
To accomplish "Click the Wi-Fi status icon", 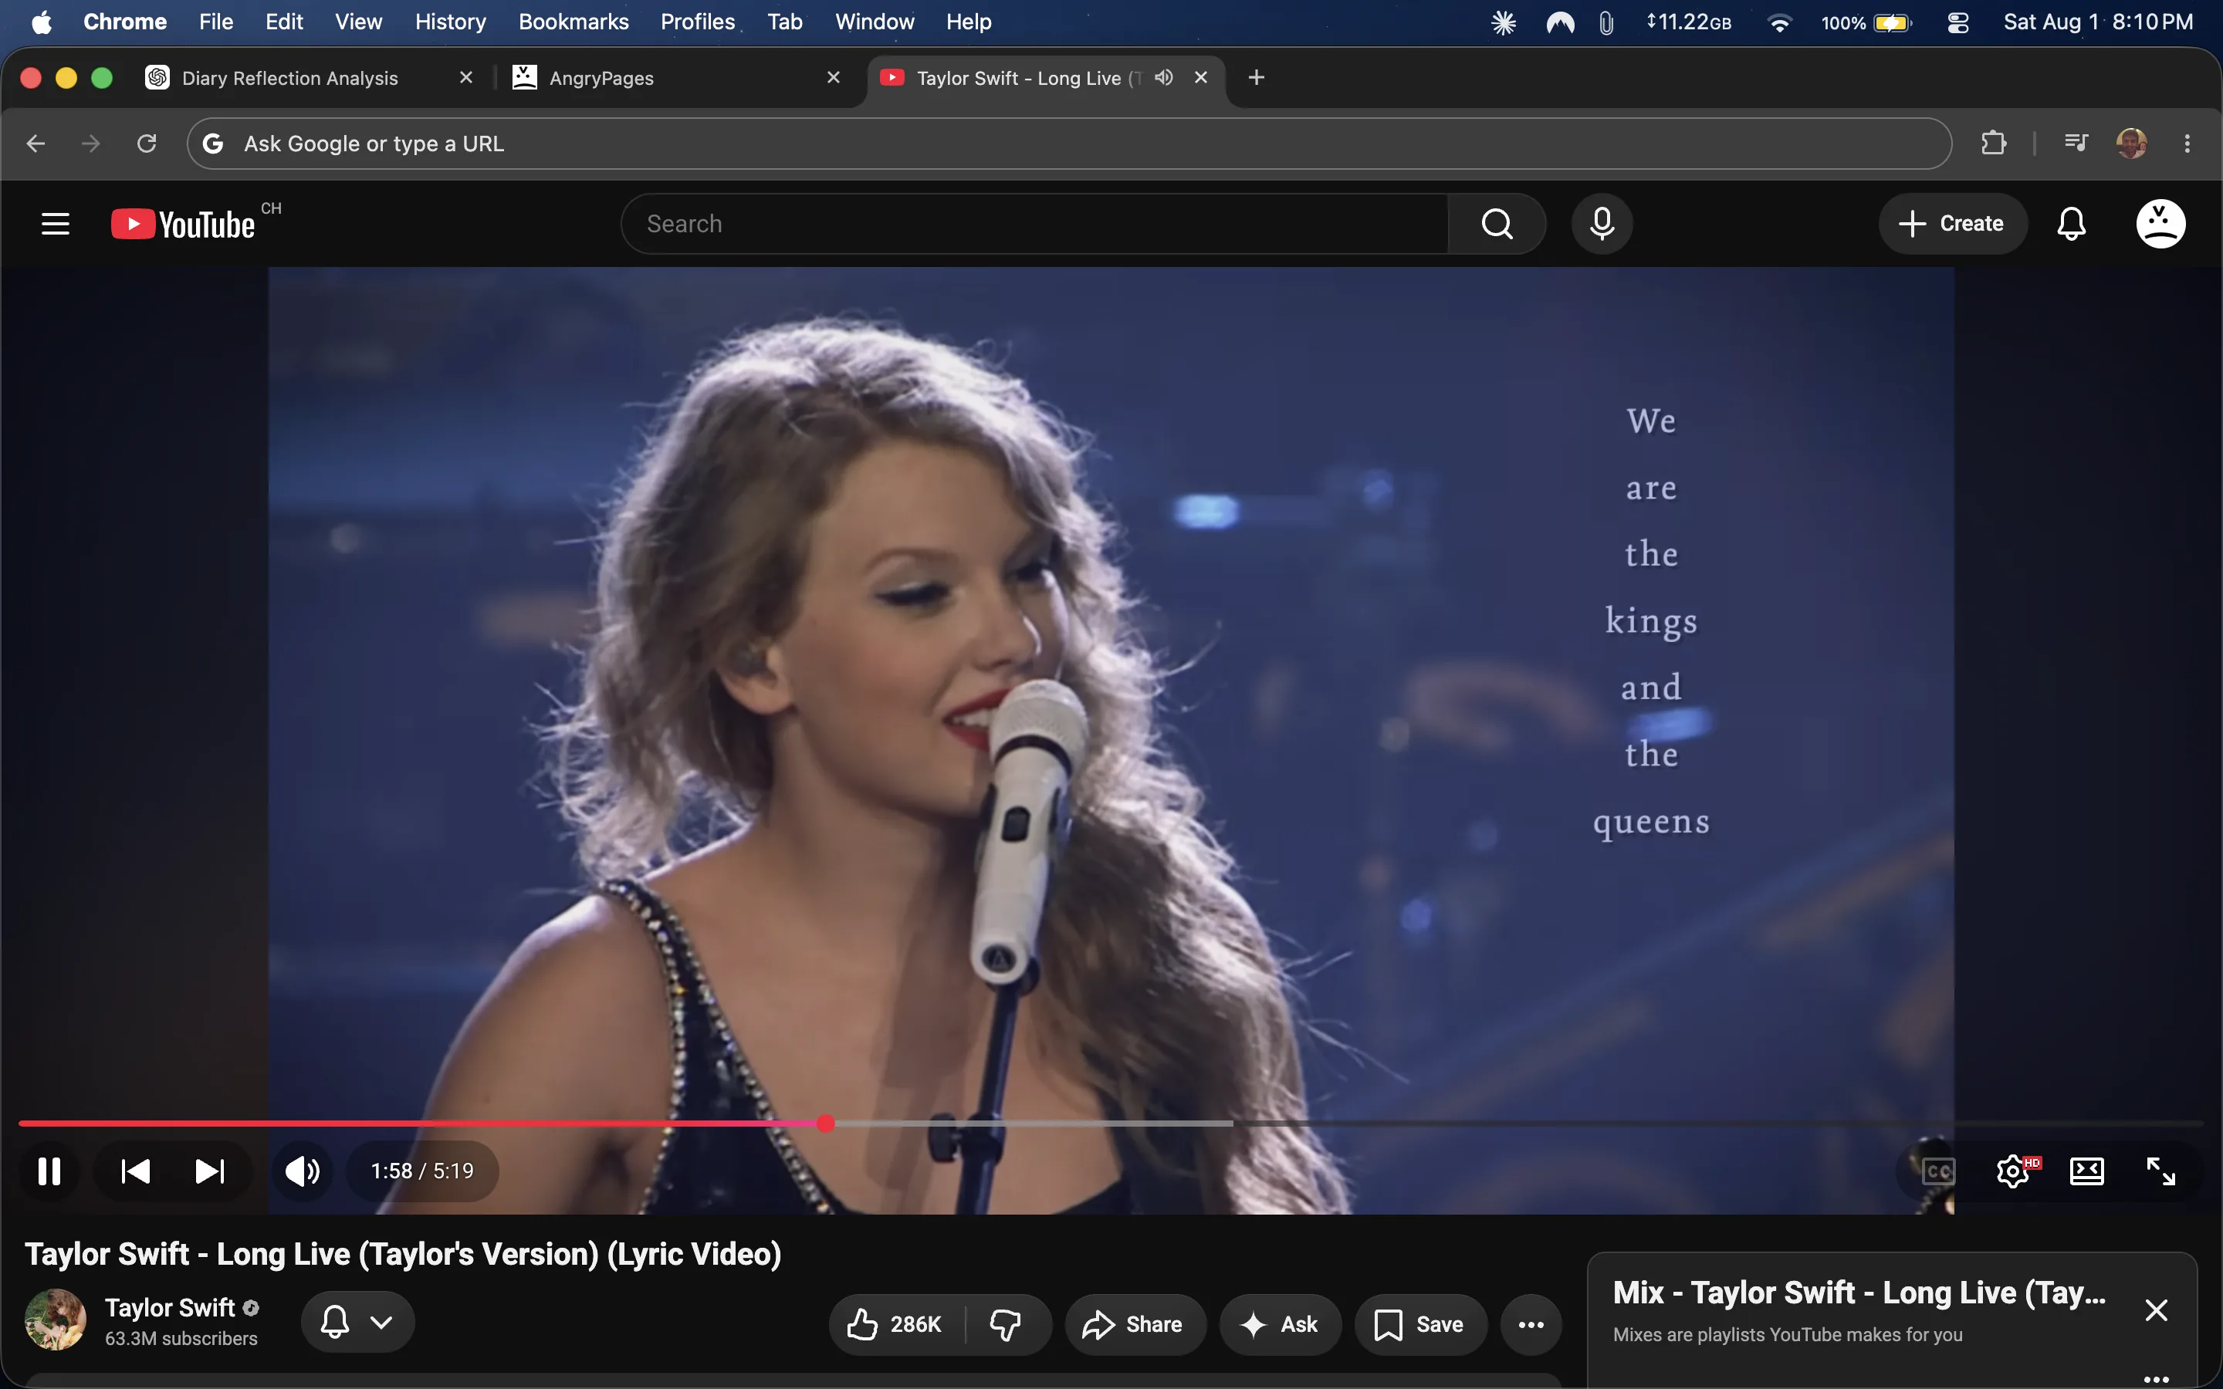I will (x=1779, y=22).
